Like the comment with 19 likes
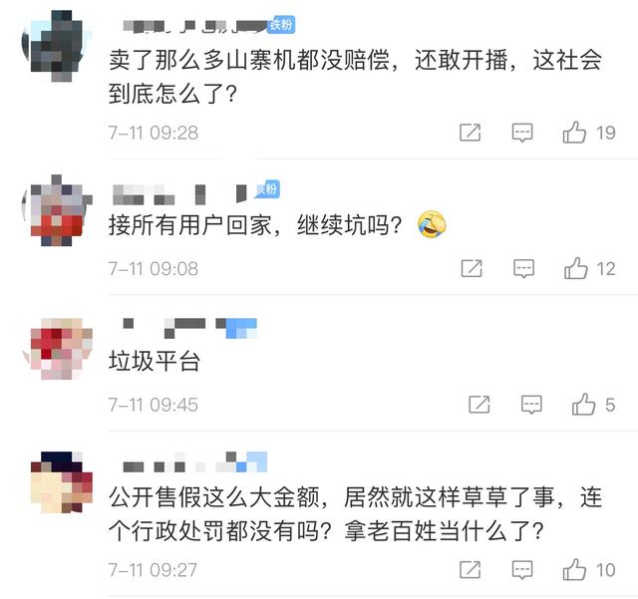 point(574,133)
